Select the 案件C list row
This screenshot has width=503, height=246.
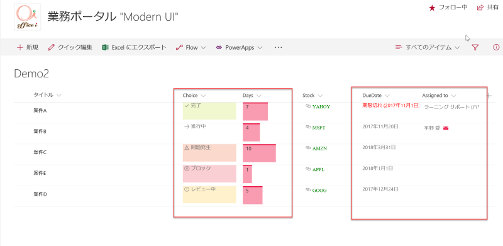tap(255, 152)
